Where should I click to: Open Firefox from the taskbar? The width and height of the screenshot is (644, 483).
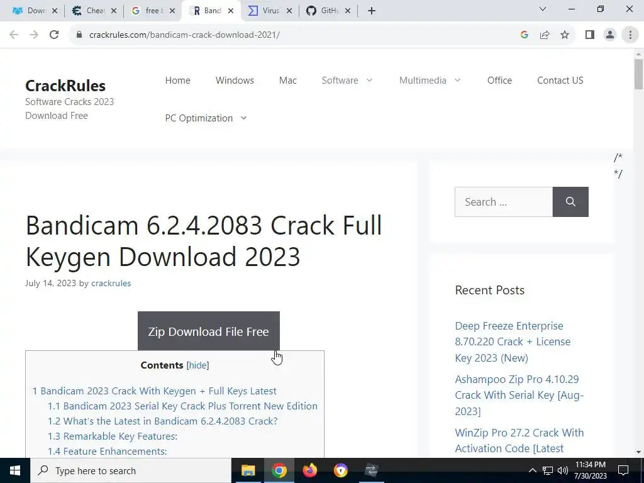click(309, 470)
